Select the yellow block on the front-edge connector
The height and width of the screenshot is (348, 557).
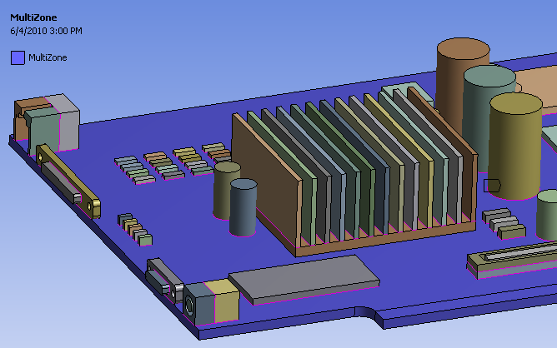coord(223,301)
